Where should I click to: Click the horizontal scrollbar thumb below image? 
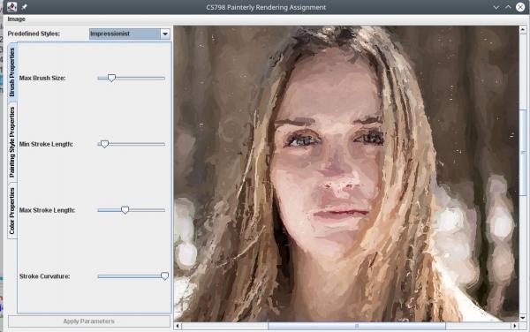pyautogui.click(x=357, y=326)
